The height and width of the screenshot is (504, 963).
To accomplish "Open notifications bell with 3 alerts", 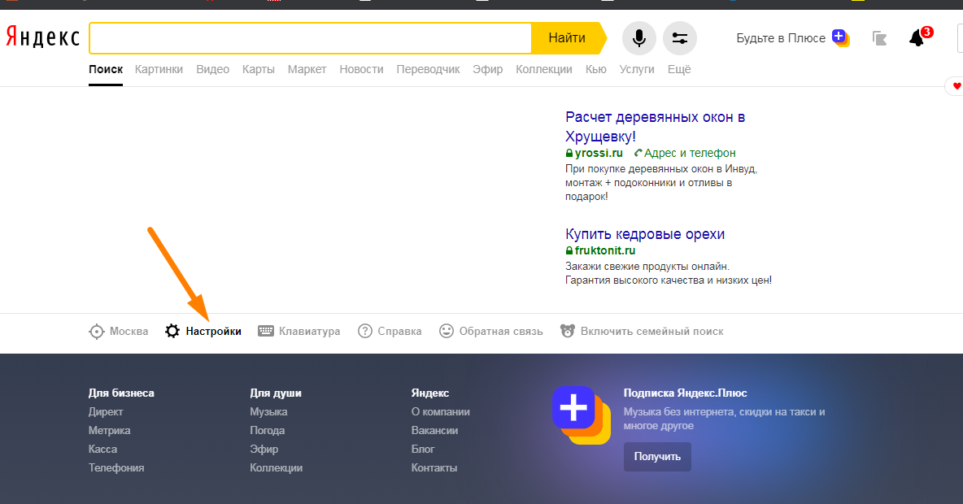I will 919,37.
